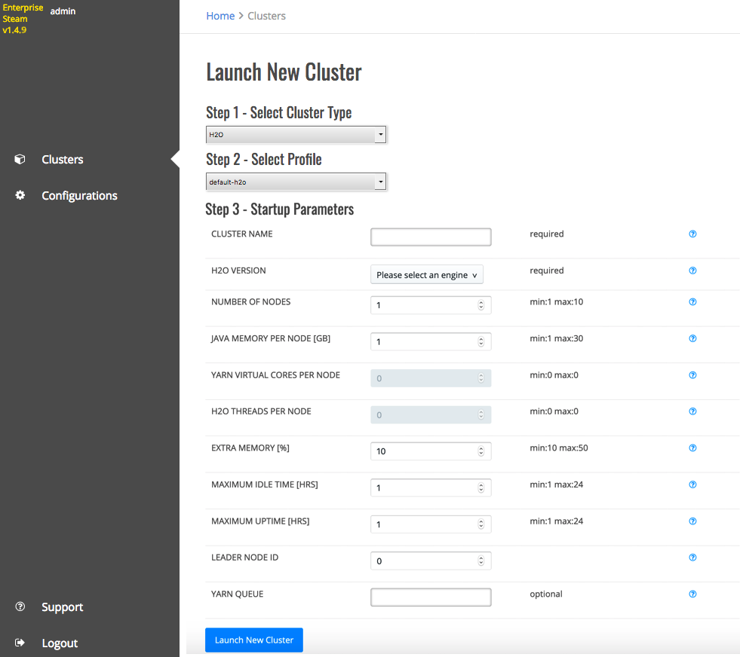
Task: Click the 'min:10 max:50' hint text
Action: tap(559, 448)
